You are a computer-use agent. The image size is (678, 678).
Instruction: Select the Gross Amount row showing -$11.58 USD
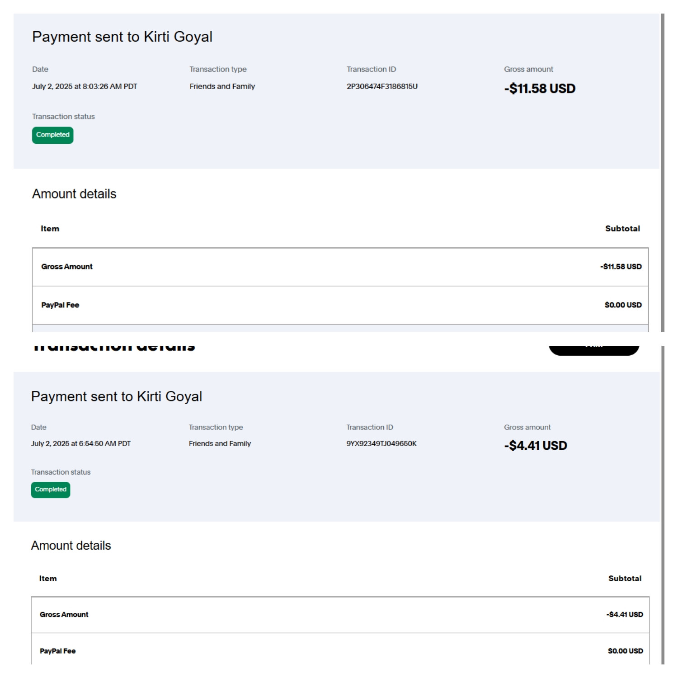340,267
